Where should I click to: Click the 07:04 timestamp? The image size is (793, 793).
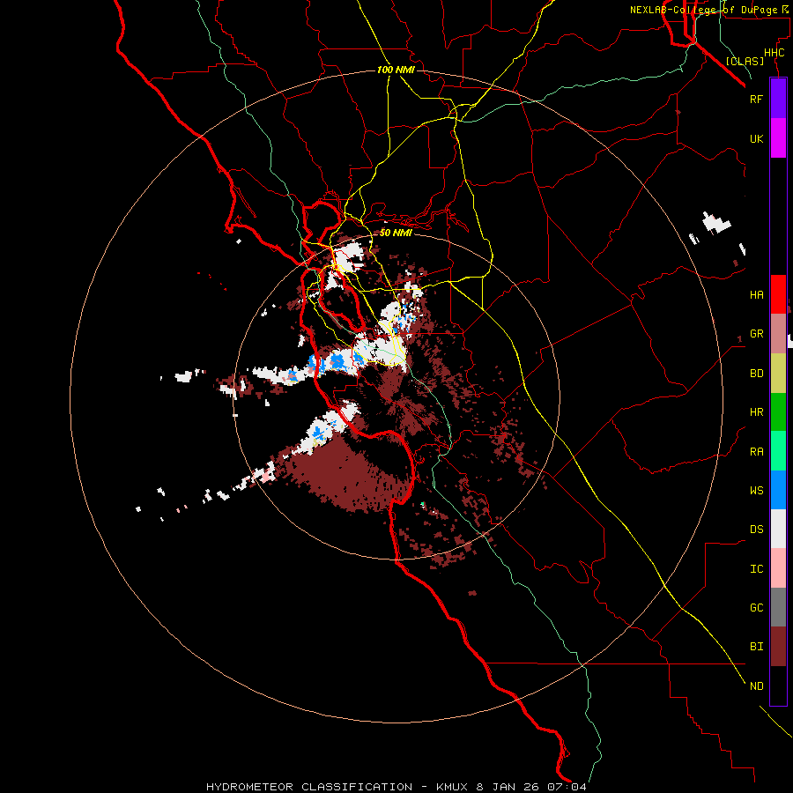point(567,787)
